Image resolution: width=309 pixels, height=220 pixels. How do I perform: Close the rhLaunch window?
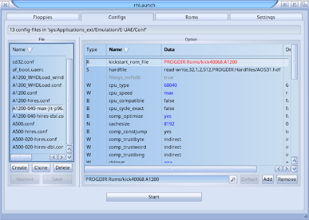(x=5, y=5)
